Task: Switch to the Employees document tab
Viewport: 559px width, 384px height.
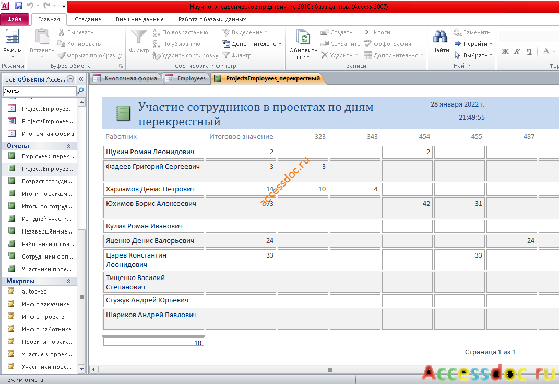Action: click(187, 78)
